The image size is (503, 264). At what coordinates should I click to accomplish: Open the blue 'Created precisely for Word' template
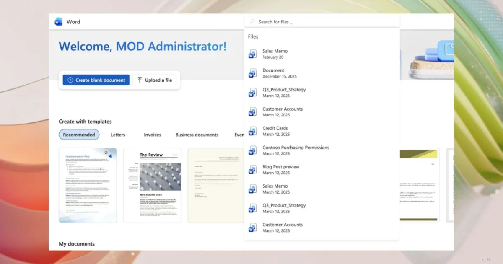pyautogui.click(x=88, y=185)
